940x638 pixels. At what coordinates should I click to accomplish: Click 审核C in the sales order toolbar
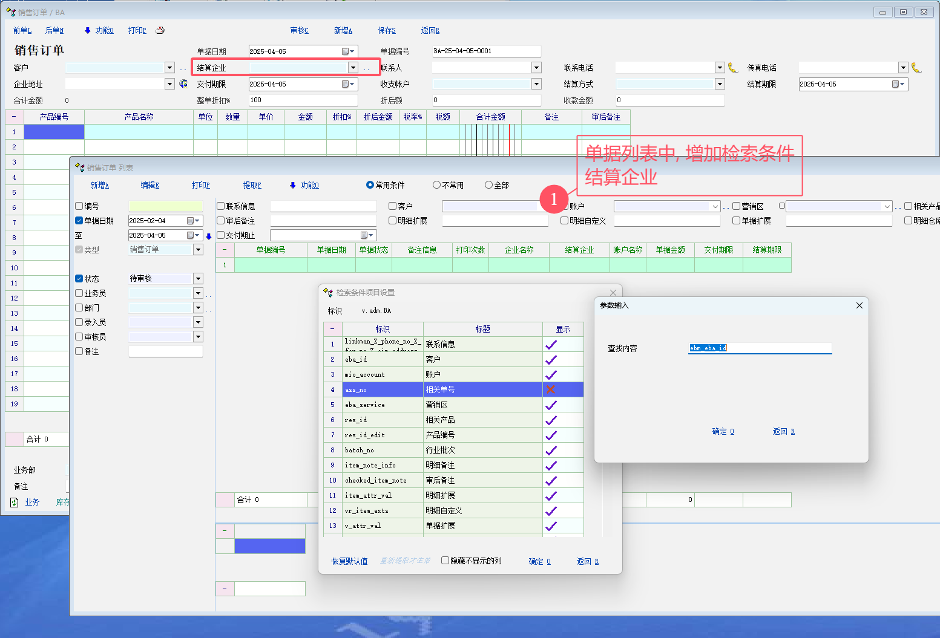(299, 30)
